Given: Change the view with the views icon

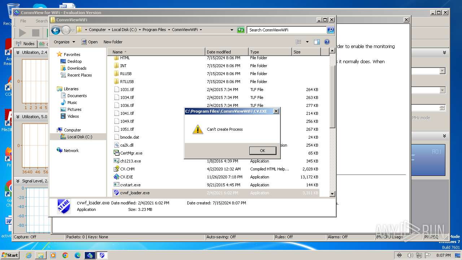Looking at the screenshot, I should click(x=298, y=42).
